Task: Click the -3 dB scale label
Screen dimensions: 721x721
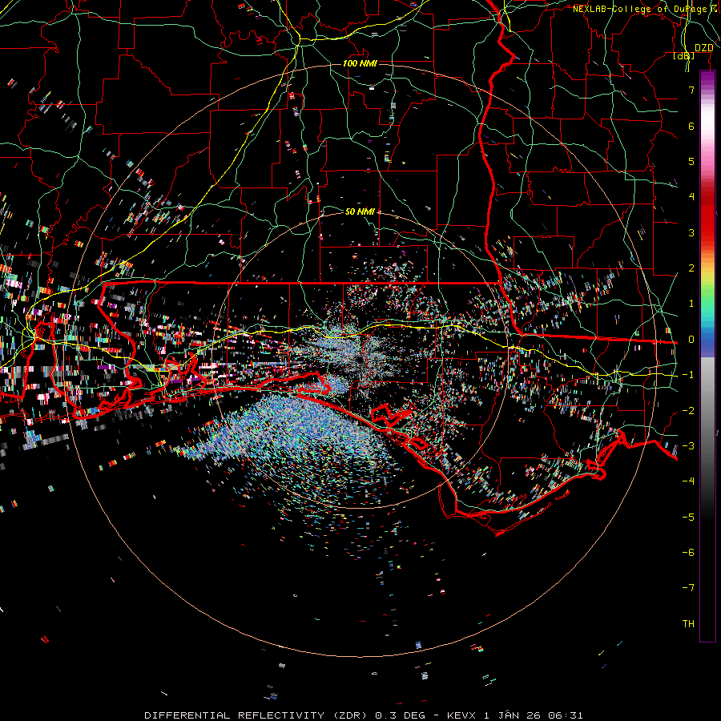Action: click(x=688, y=445)
